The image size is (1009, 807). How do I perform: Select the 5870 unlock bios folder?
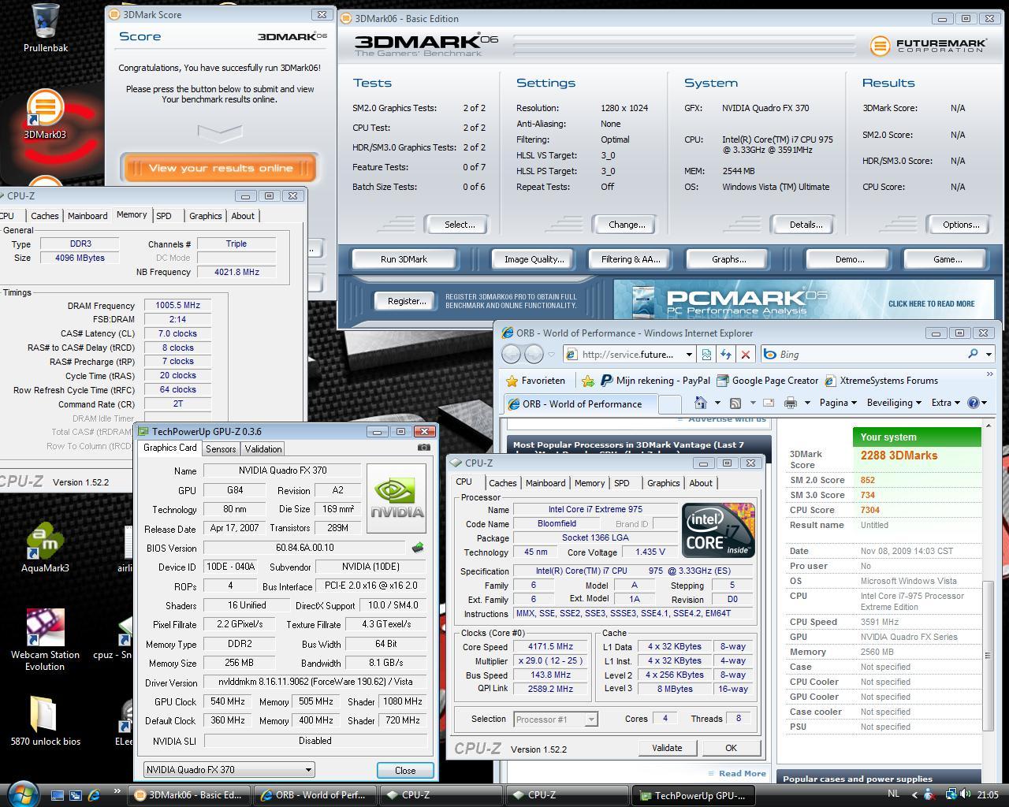coord(45,720)
